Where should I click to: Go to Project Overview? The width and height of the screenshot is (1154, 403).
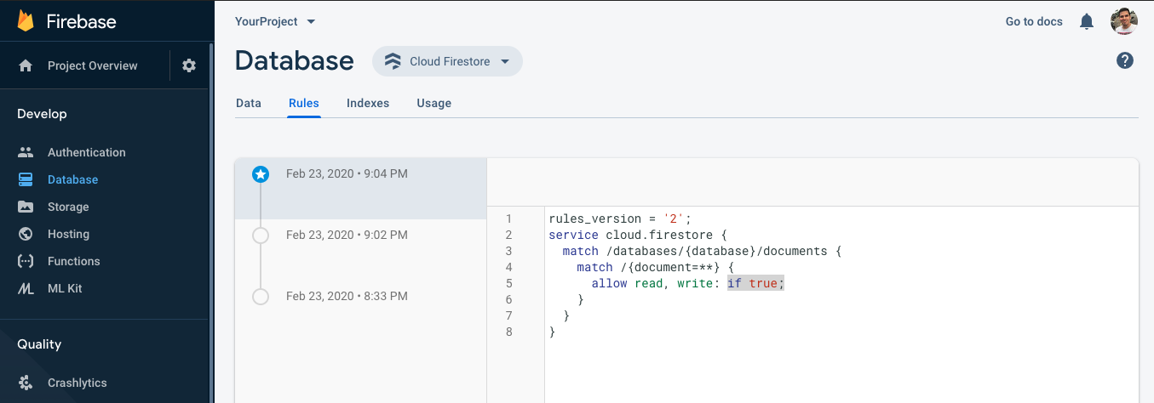click(92, 65)
